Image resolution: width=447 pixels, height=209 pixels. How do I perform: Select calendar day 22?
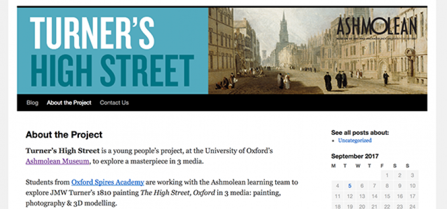pos(387,206)
